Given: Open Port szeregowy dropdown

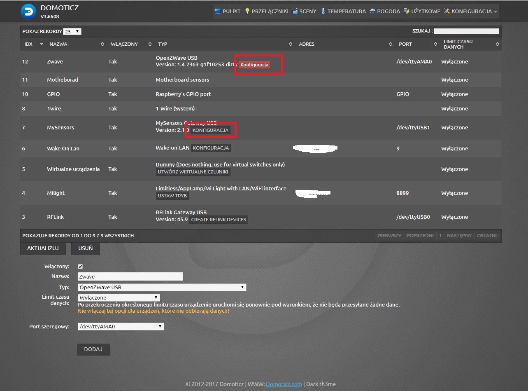Looking at the screenshot, I should [x=121, y=326].
